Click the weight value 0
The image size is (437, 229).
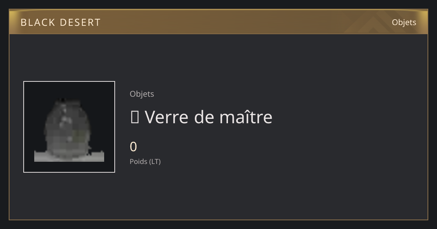[x=133, y=147]
